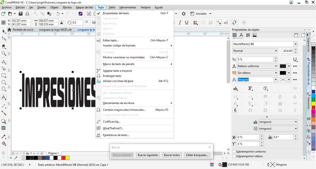Toggle Italic text formatting

180,23
